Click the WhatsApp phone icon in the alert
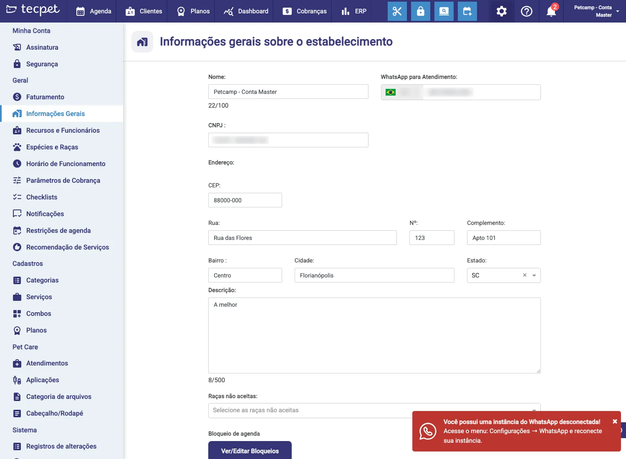626x459 pixels. [428, 431]
